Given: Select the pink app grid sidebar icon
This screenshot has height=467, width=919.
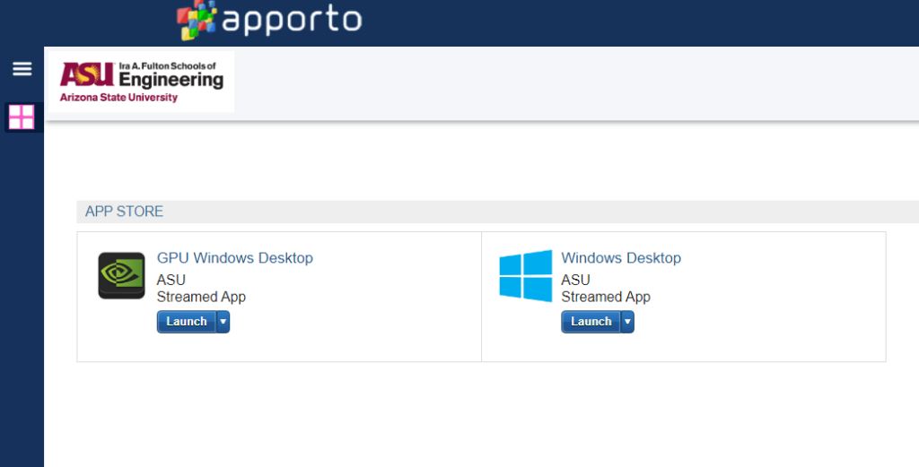Looking at the screenshot, I should click(x=22, y=117).
